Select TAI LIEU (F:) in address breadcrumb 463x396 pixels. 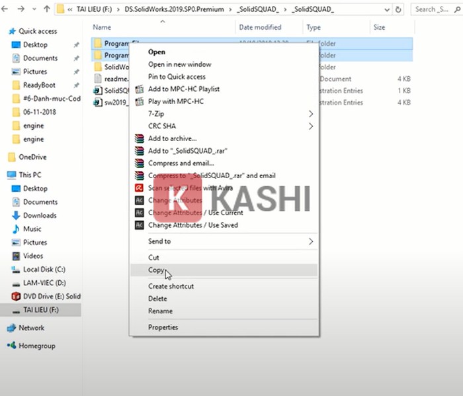[x=94, y=9]
